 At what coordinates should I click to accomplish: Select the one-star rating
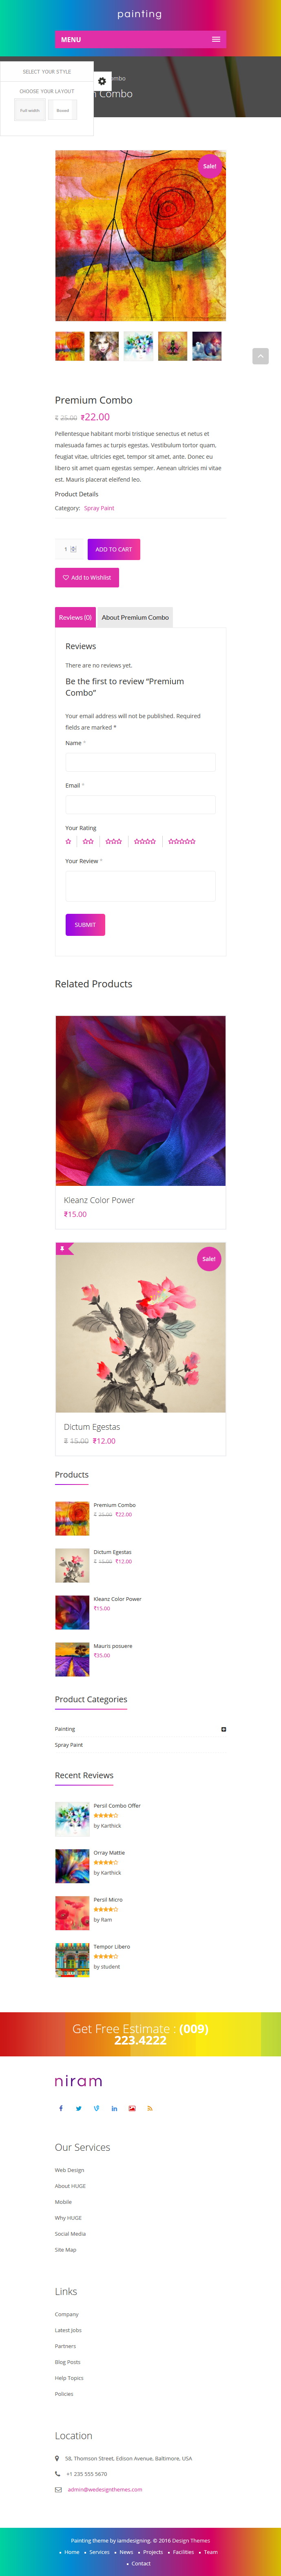pos(69,841)
